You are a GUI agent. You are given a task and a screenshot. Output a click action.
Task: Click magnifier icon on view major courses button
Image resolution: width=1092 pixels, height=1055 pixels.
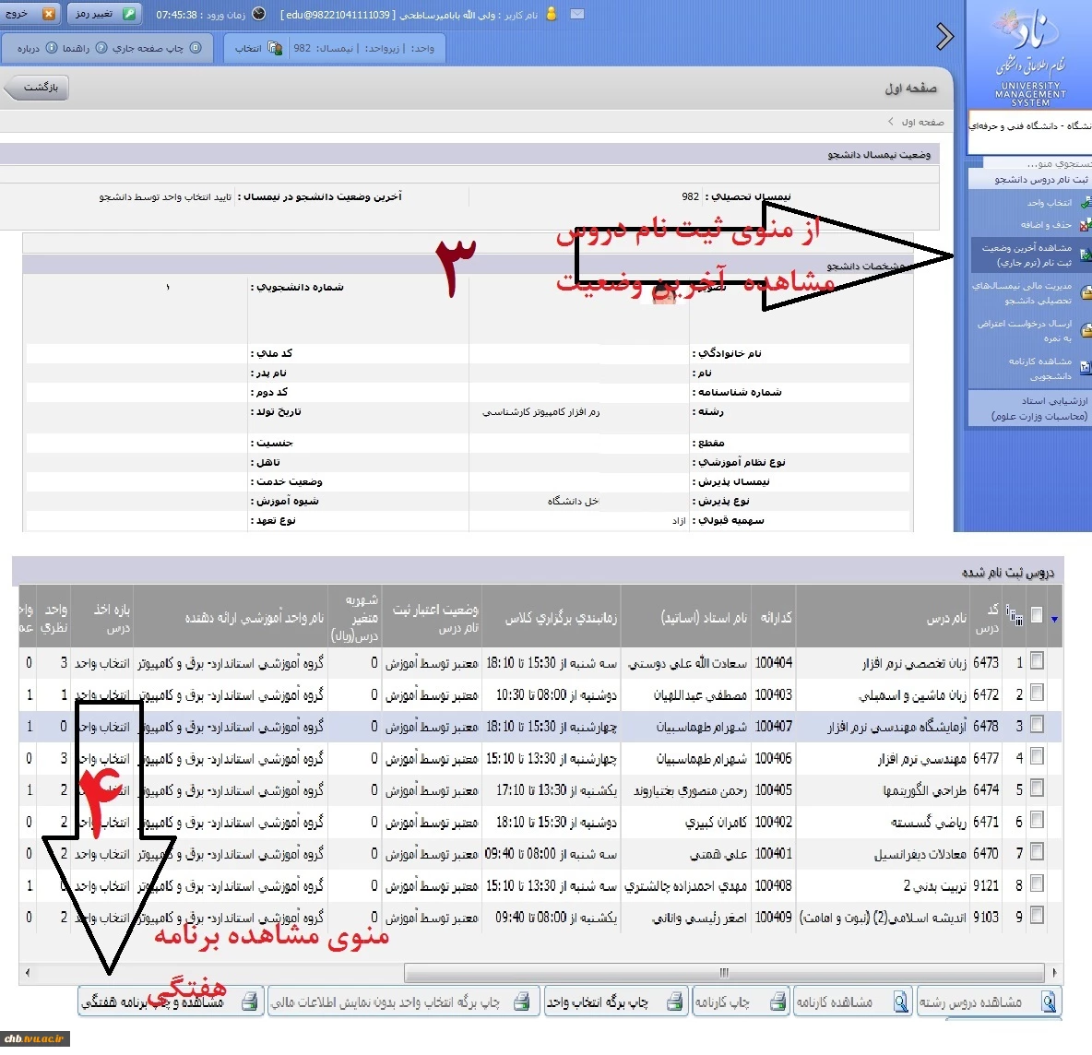[x=1049, y=1002]
